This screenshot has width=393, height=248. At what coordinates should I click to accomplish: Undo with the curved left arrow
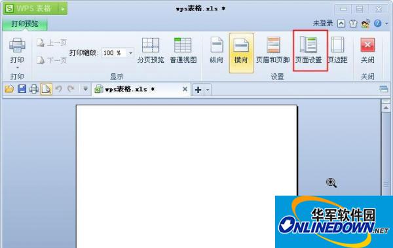coord(59,89)
